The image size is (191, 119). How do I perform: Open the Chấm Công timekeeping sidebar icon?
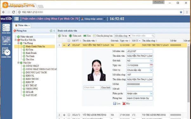click(x=6, y=53)
